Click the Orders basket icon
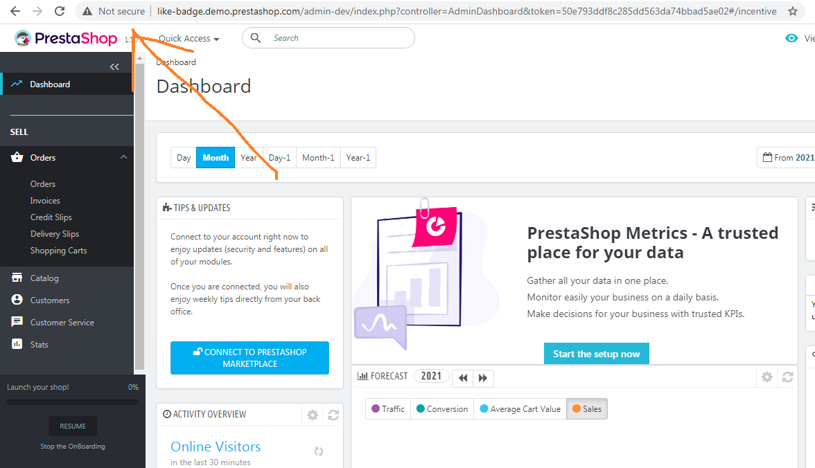Viewport: 815px width, 468px height. pos(17,157)
